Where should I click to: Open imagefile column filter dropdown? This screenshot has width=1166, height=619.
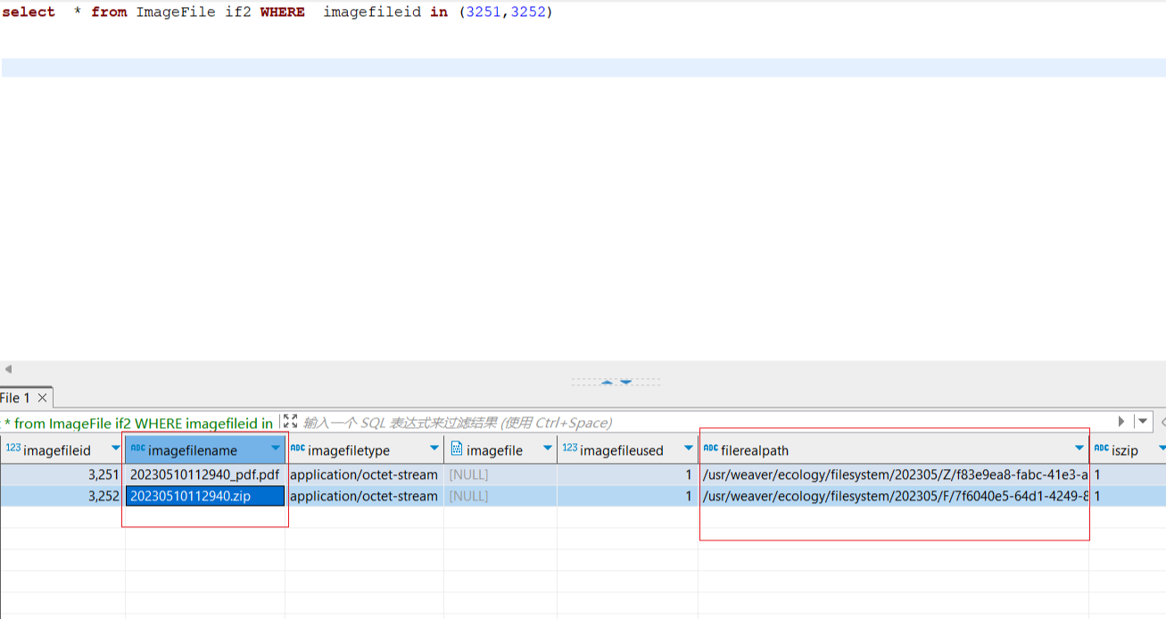pos(548,449)
